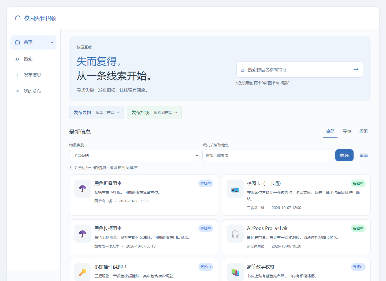Focus the 丢失 / 拾取地点 location field
This screenshot has width=386, height=281.
pos(267,155)
